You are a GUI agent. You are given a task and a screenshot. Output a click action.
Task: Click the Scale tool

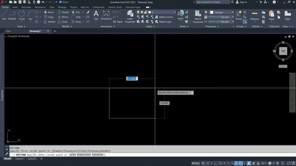click(62, 22)
